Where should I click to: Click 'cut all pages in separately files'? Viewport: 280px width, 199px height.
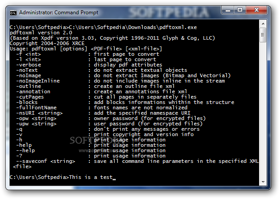(145, 97)
